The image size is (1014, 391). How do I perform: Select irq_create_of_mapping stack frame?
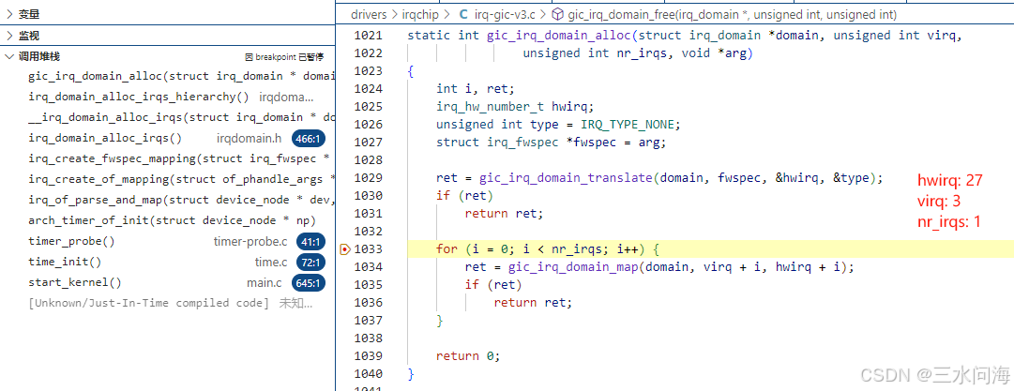[168, 179]
